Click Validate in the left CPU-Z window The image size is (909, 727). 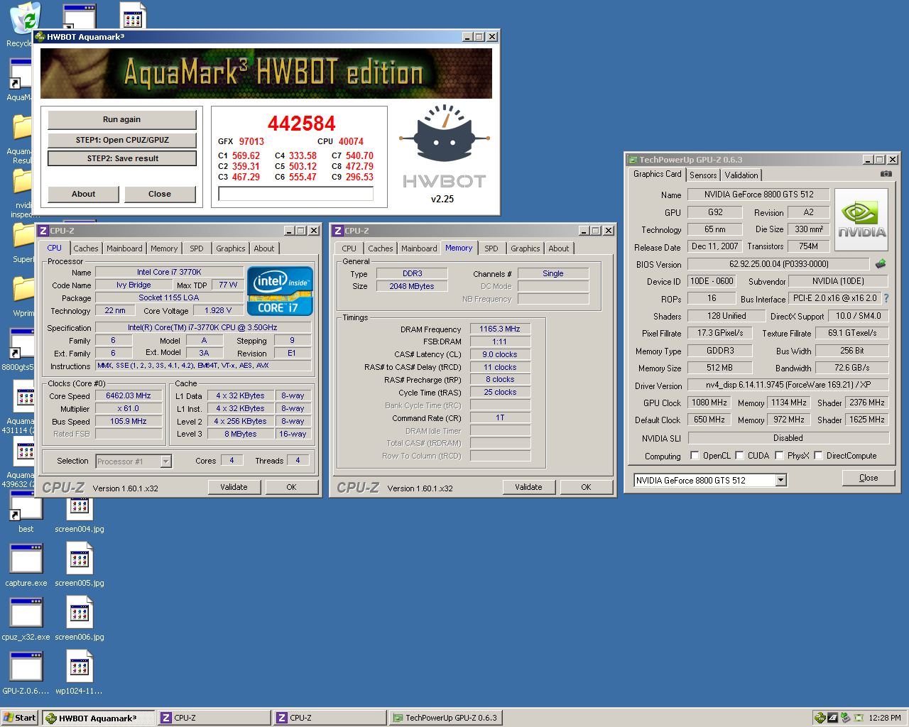pyautogui.click(x=234, y=487)
